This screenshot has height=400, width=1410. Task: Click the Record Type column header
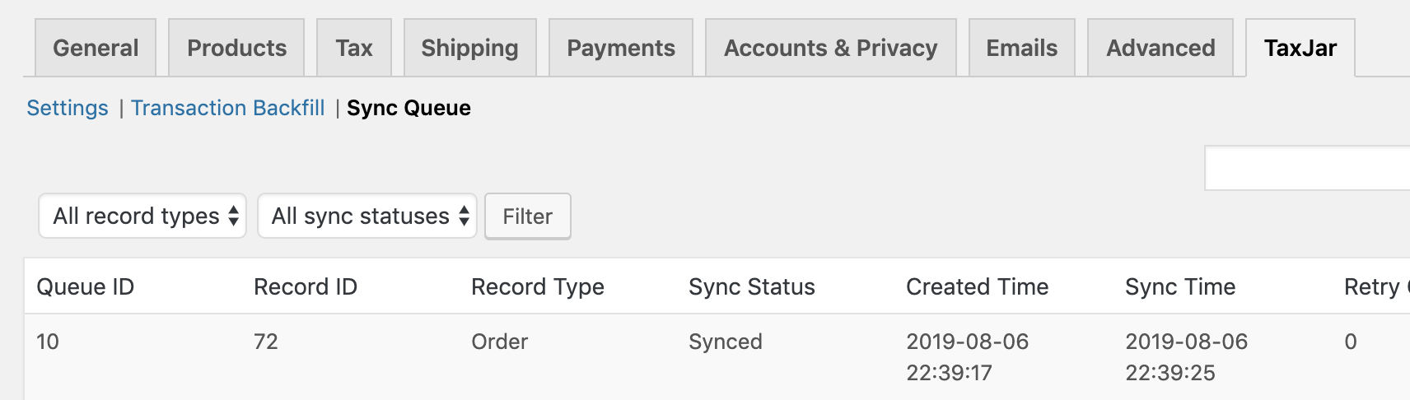pos(538,286)
